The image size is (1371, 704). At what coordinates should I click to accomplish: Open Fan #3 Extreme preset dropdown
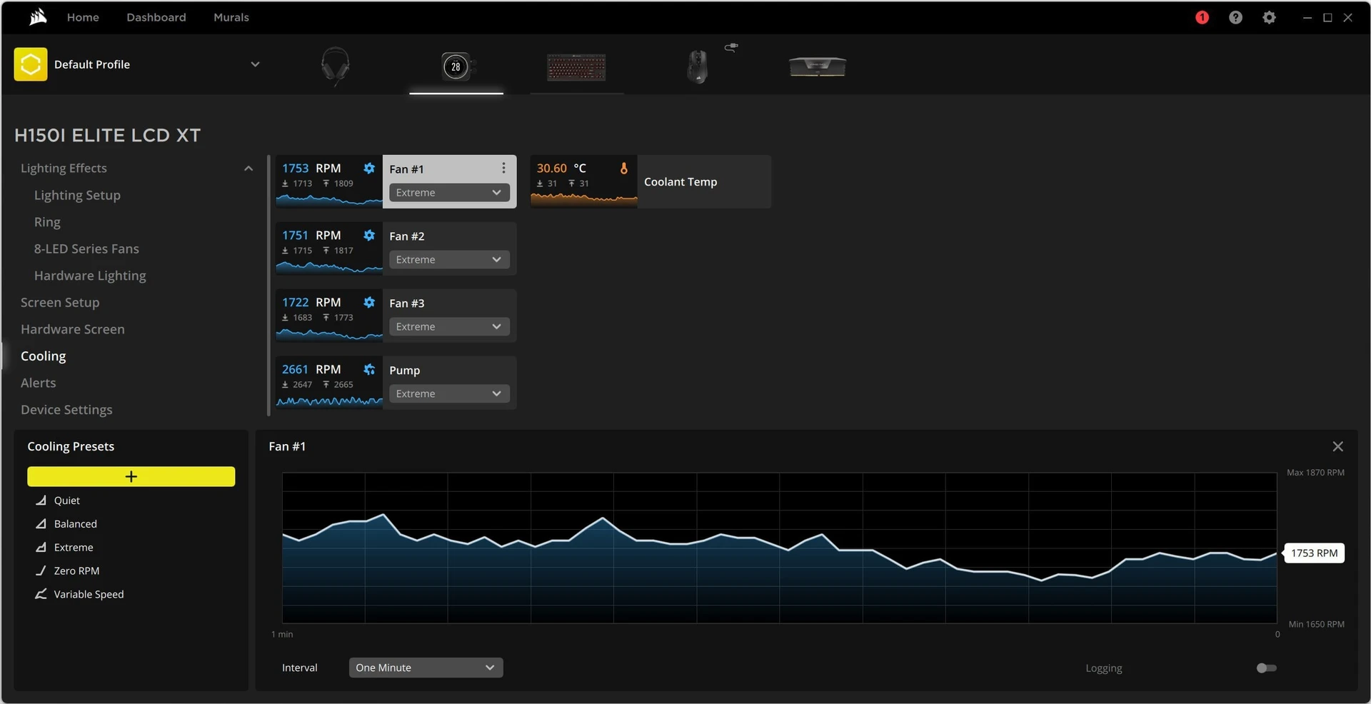coord(449,327)
